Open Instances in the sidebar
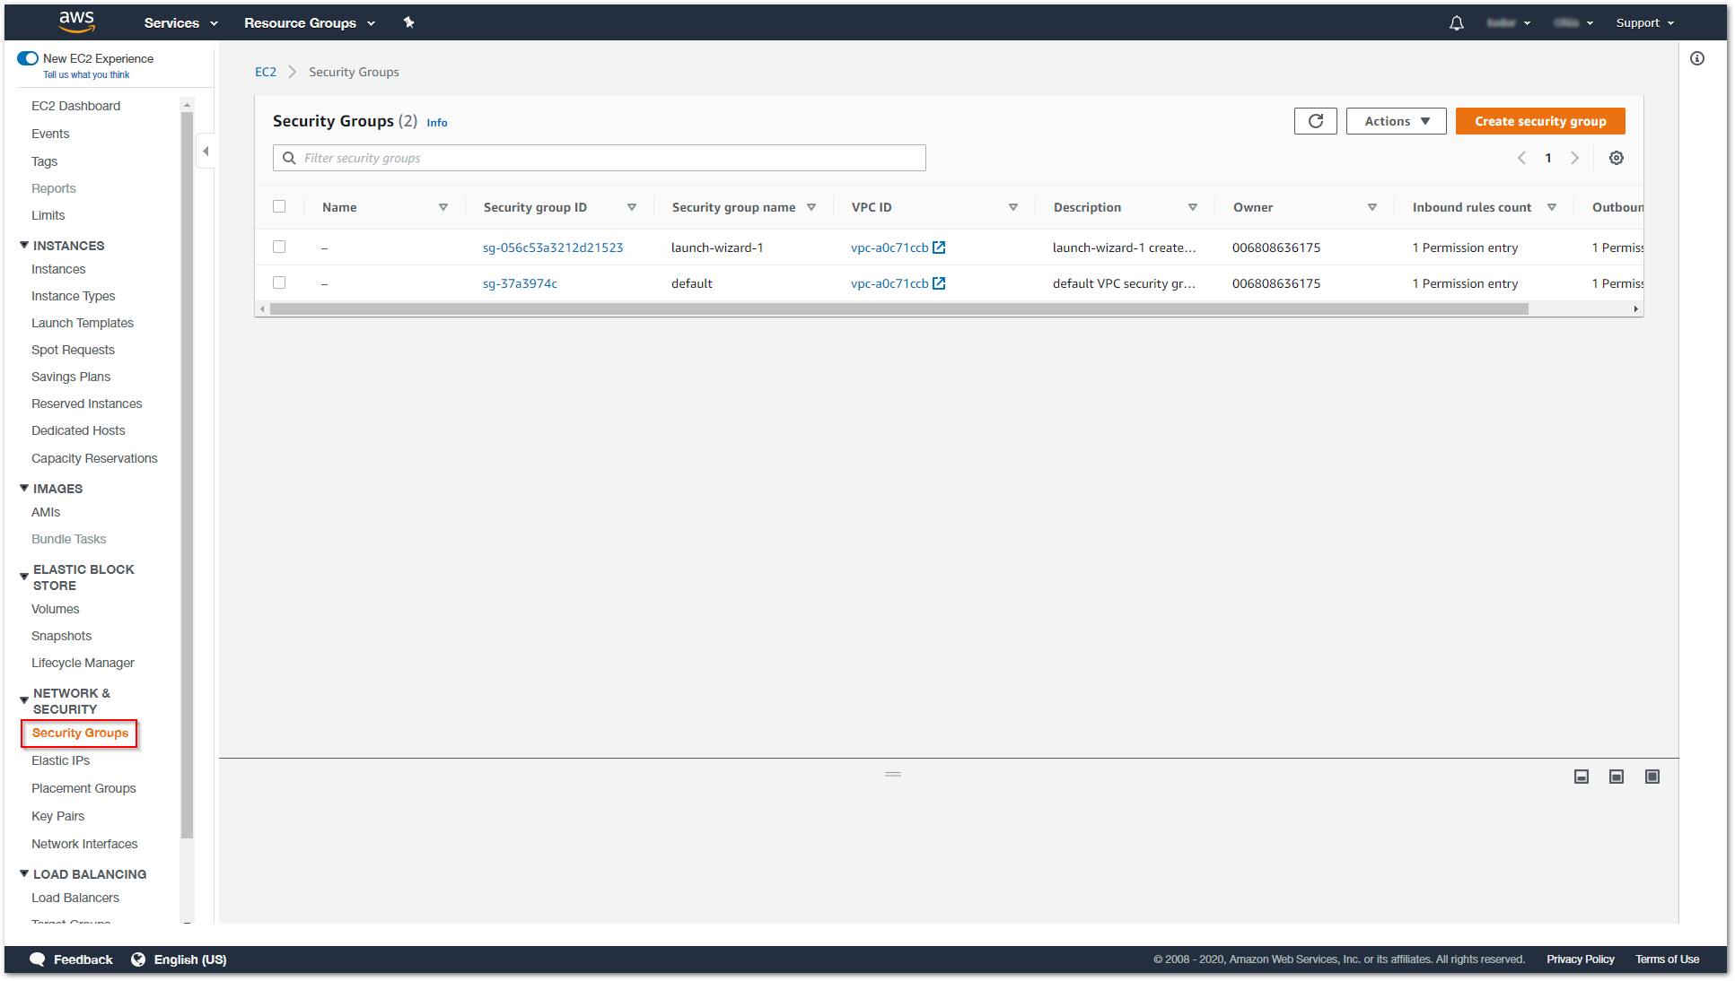 (58, 269)
